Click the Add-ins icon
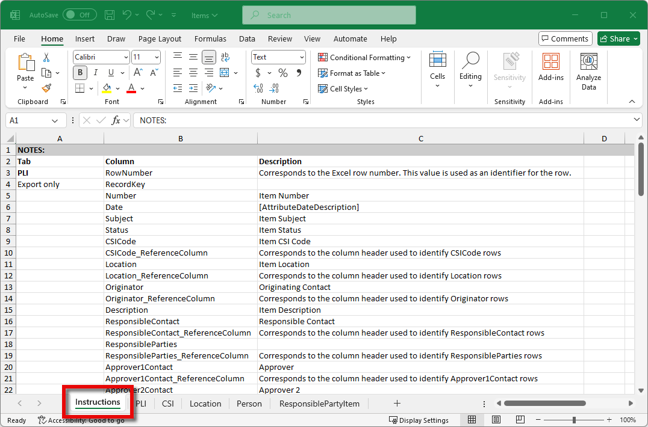This screenshot has width=648, height=427. [x=550, y=67]
